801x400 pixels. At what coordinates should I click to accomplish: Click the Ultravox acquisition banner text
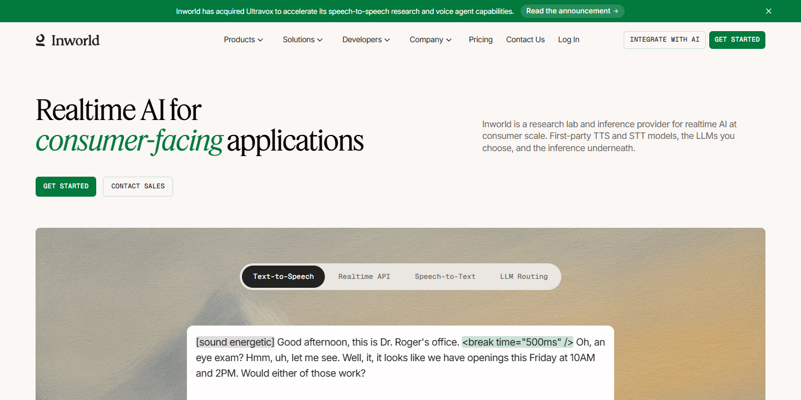pos(345,11)
